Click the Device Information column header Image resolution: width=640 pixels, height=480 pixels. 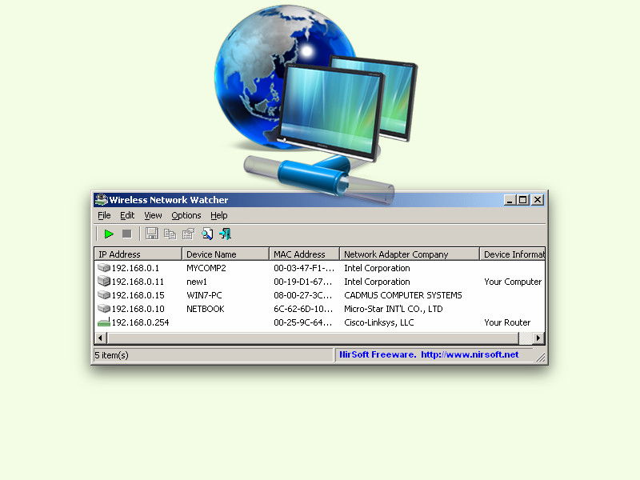512,254
